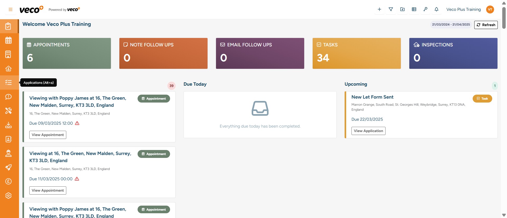The height and width of the screenshot is (218, 507).
Task: Click the plus add icon in header
Action: (379, 9)
